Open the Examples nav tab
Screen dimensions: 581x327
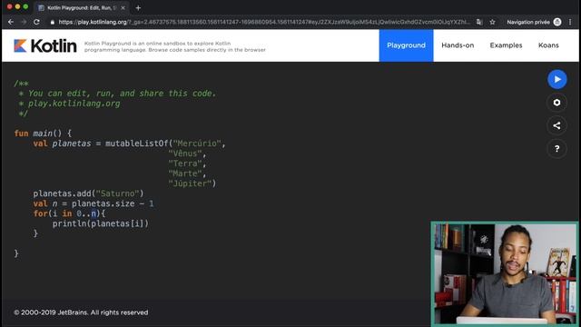506,45
